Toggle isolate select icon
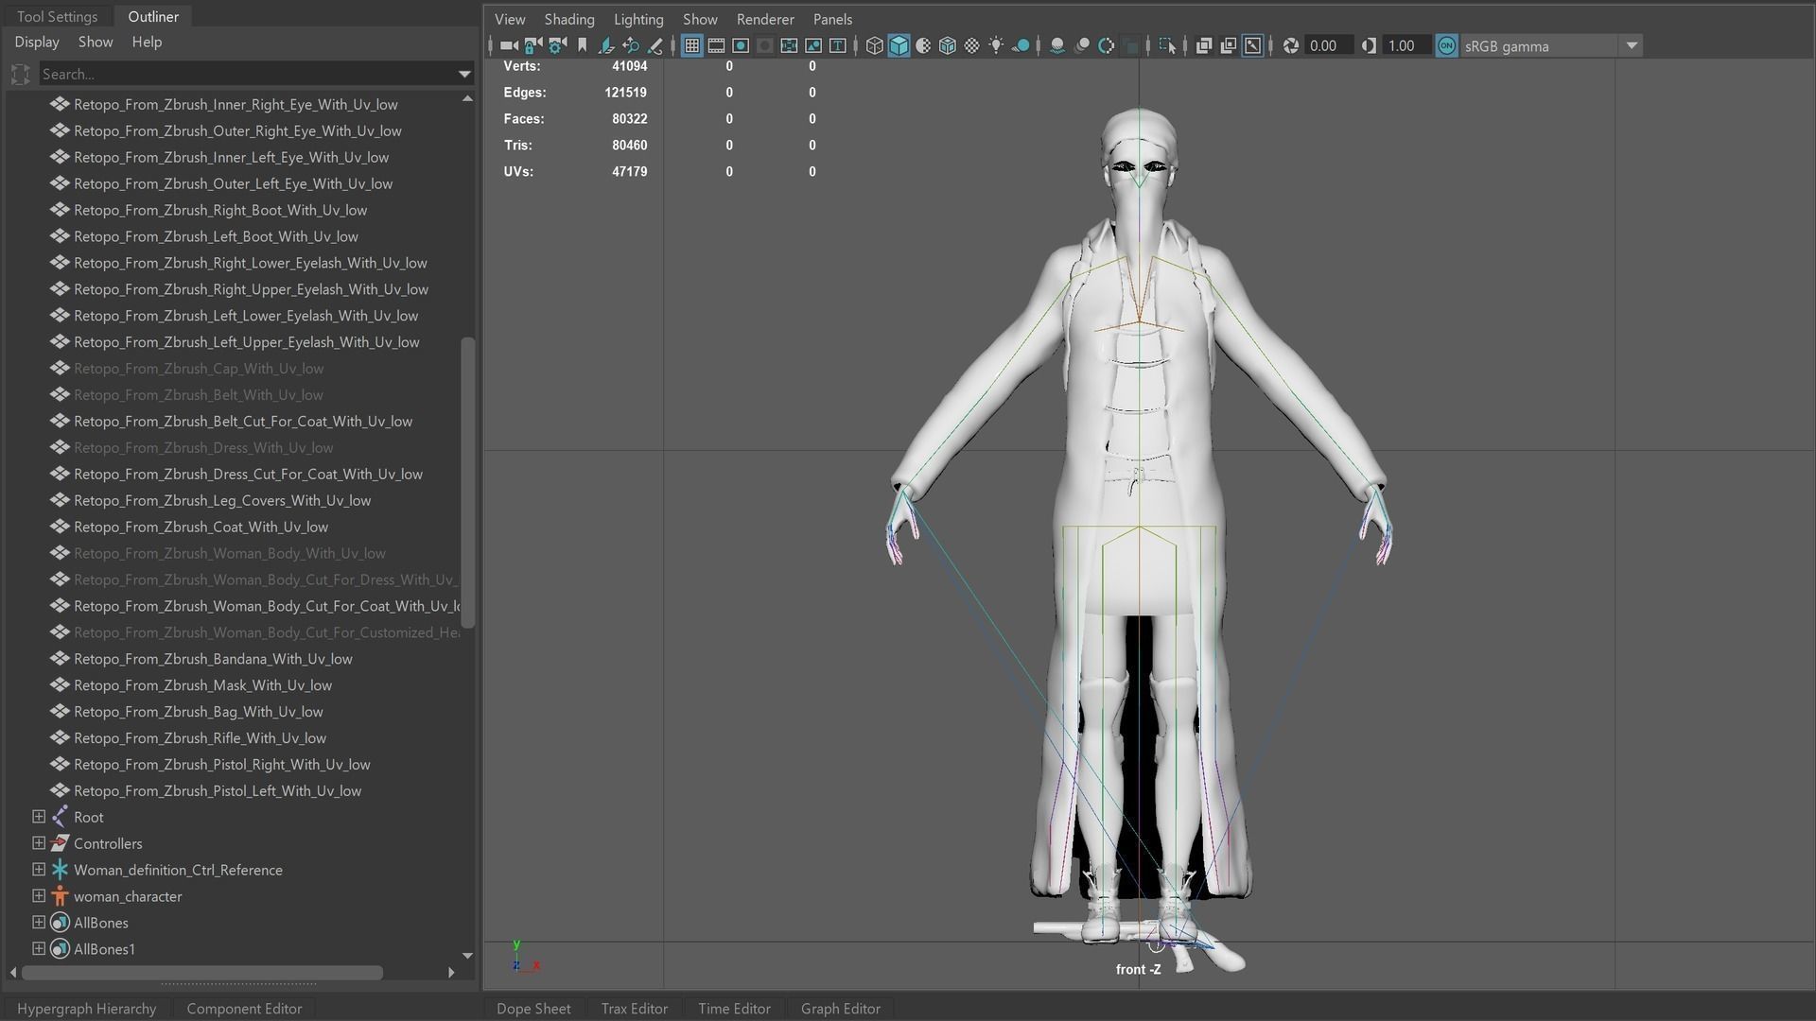The width and height of the screenshot is (1816, 1021). click(x=1166, y=45)
